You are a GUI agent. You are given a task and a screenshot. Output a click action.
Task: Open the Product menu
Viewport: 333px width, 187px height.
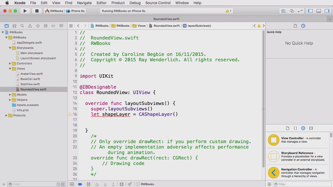point(118,3)
